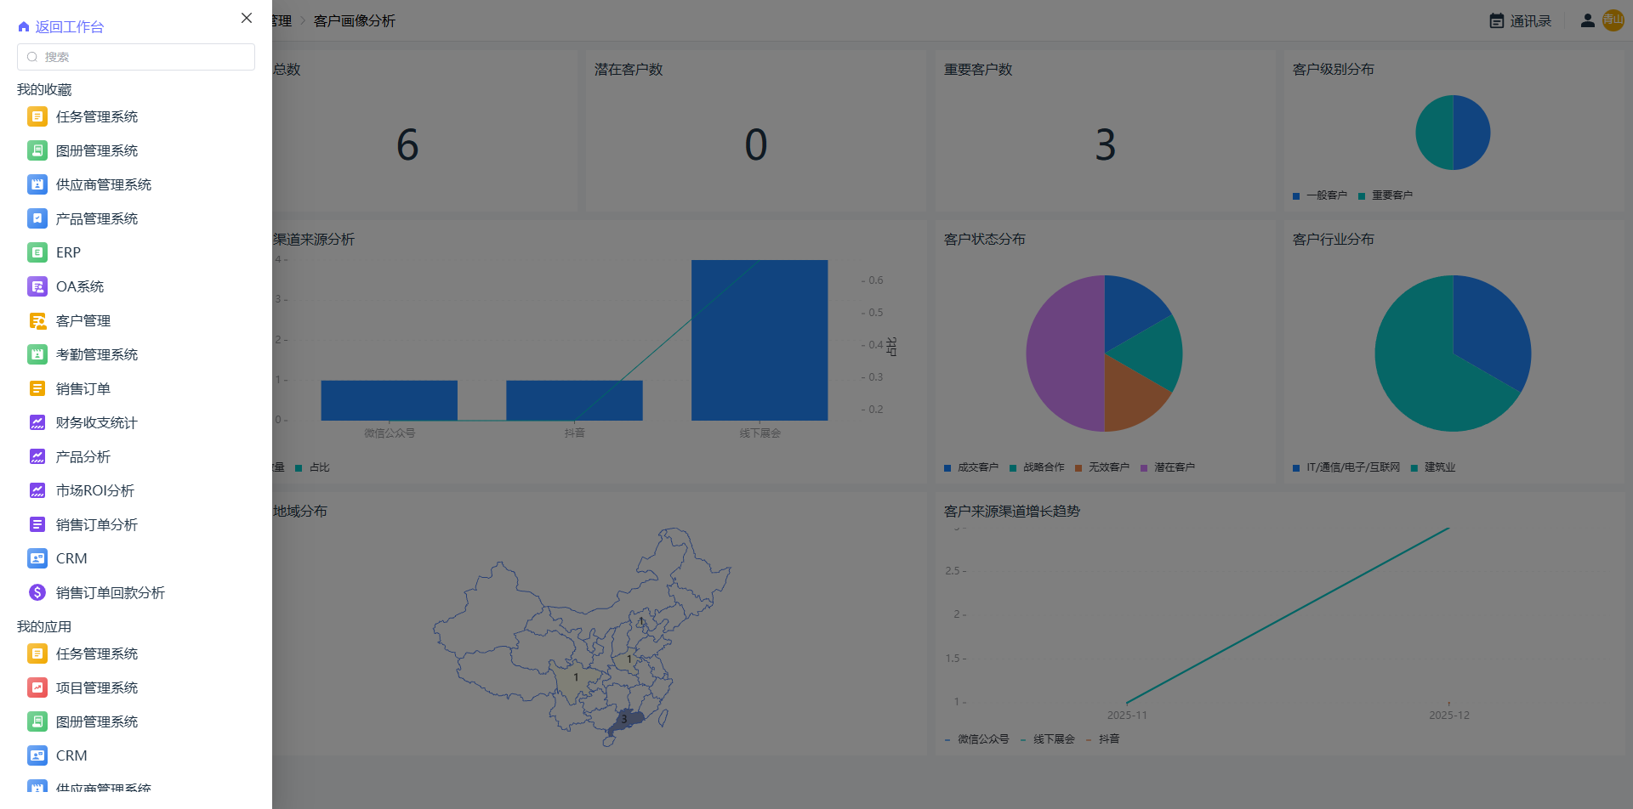Select 产品分析 menu entry
This screenshot has height=809, width=1633.
tap(83, 456)
